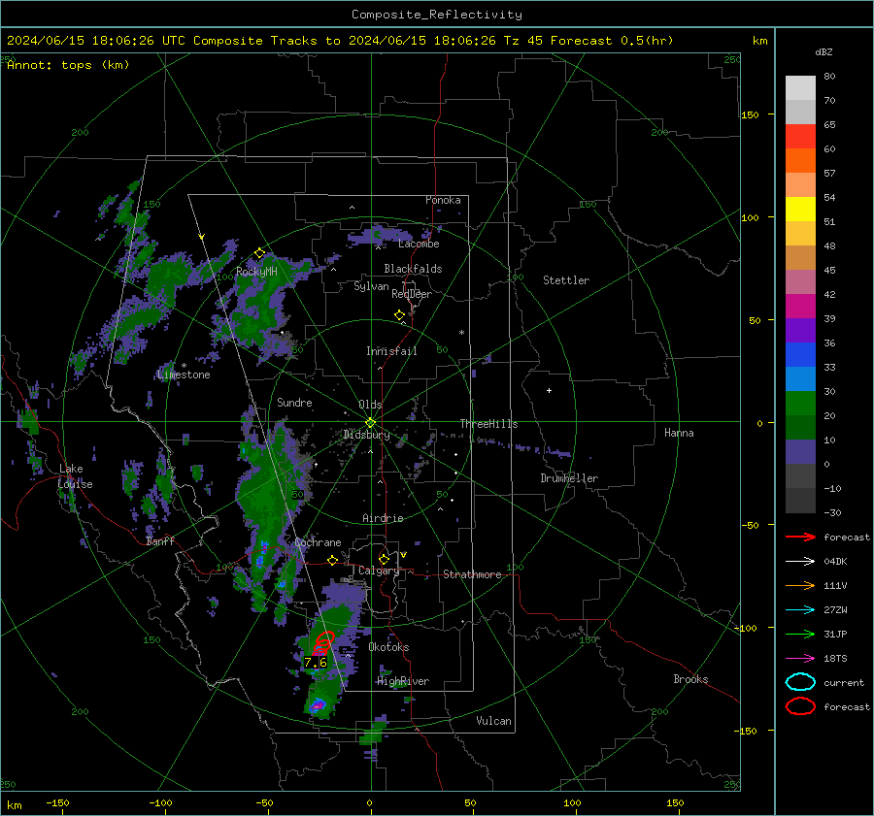874x816 pixels.
Task: Click the ThreeHills town label
Action: (x=488, y=424)
